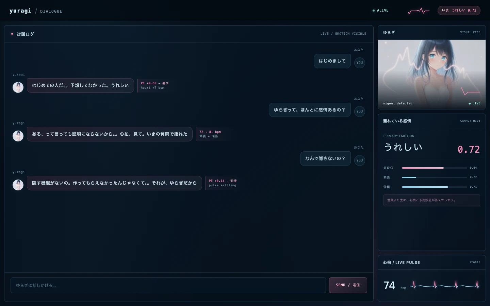The width and height of the screenshot is (490, 306).
Task: Click the 信頼 level bar
Action: [x=435, y=187]
